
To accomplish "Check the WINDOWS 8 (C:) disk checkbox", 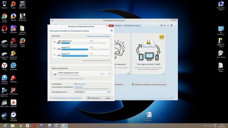I will [x=55, y=42].
